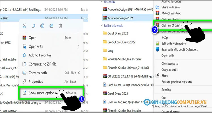Click the Microsoft Defender shield icon

pyautogui.click(x=157, y=49)
